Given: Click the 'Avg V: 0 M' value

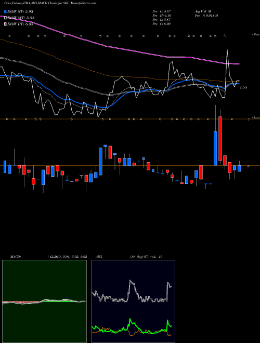Looking at the screenshot, I should (203, 11).
